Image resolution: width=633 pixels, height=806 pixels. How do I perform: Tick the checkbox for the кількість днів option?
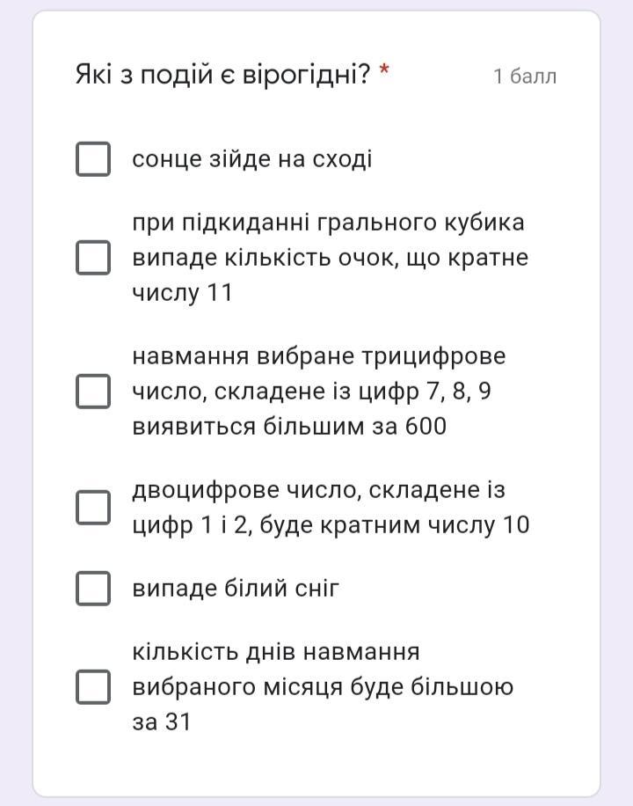pos(92,686)
